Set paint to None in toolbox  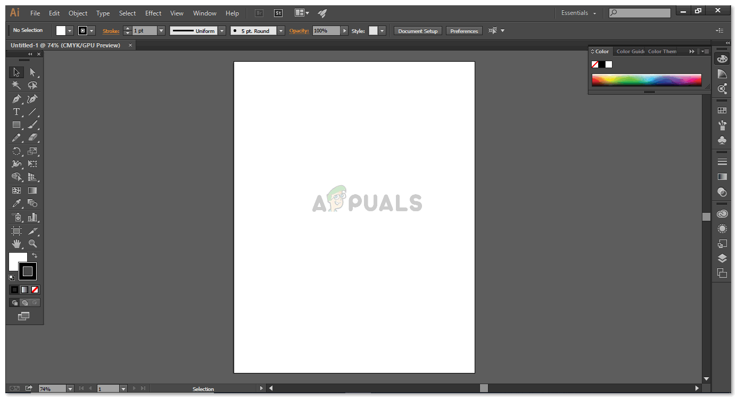35,290
